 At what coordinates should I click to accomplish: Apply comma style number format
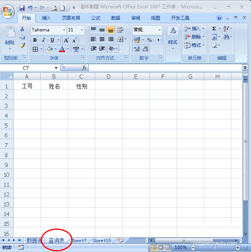click(x=158, y=40)
